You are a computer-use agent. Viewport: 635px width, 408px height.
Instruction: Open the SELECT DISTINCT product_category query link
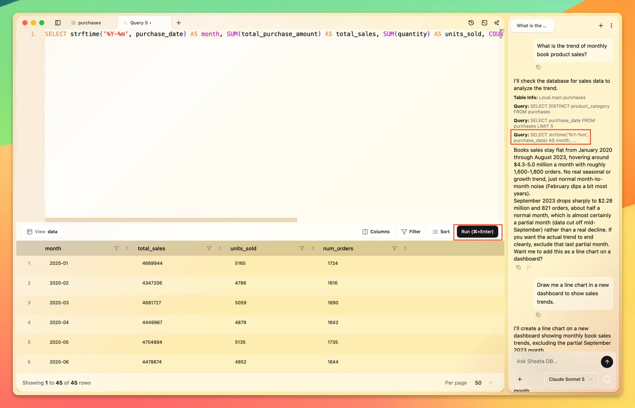tap(562, 109)
